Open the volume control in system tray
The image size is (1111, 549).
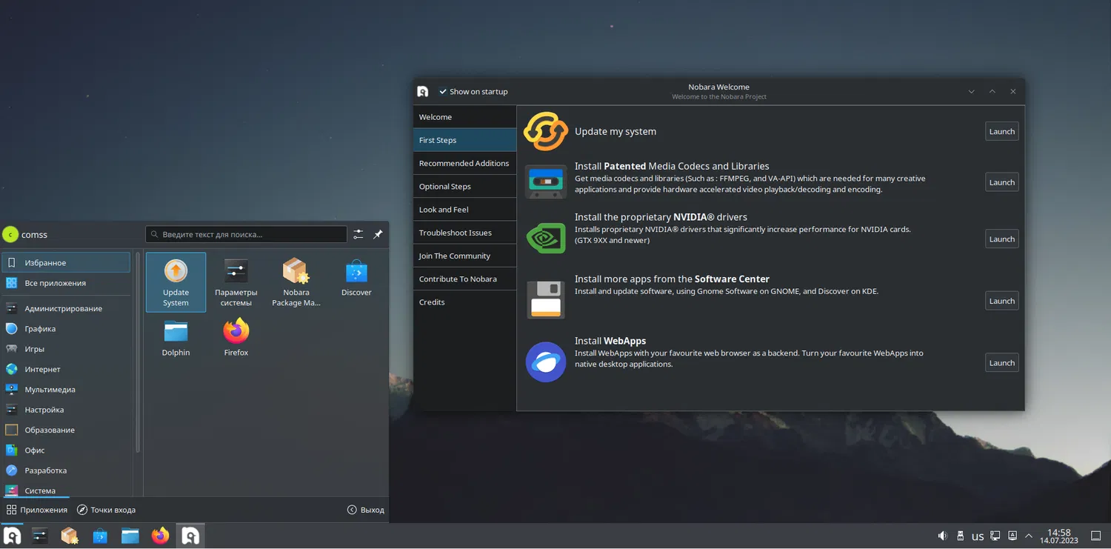click(942, 536)
